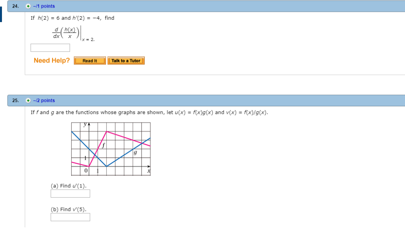
Task: Expand question 25 details with its plus toggle
Action: tap(28, 100)
